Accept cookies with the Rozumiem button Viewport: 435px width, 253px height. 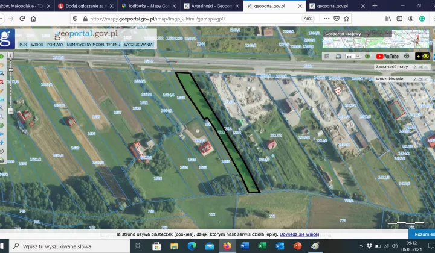[x=422, y=234]
